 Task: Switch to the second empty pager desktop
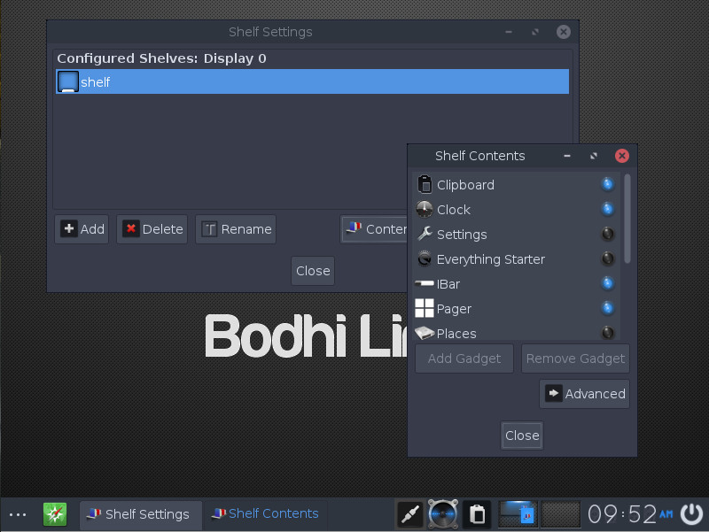(561, 514)
